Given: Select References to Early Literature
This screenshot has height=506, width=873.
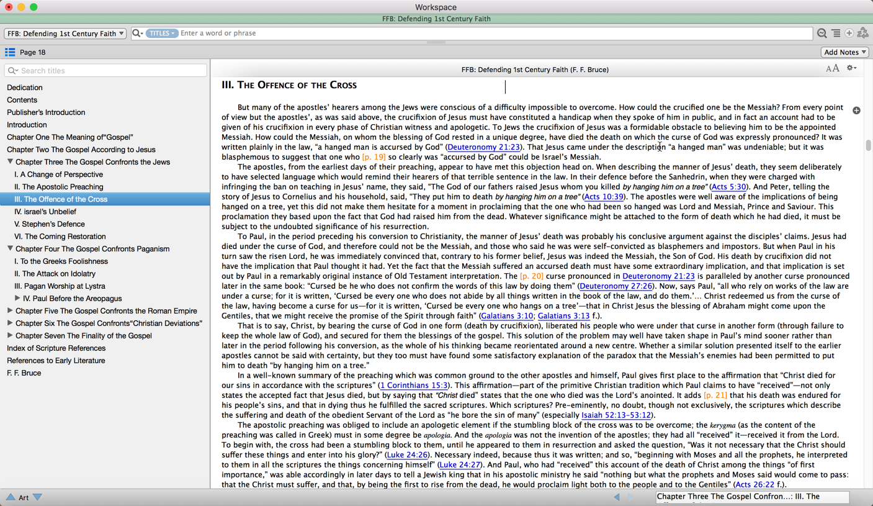Looking at the screenshot, I should (56, 361).
